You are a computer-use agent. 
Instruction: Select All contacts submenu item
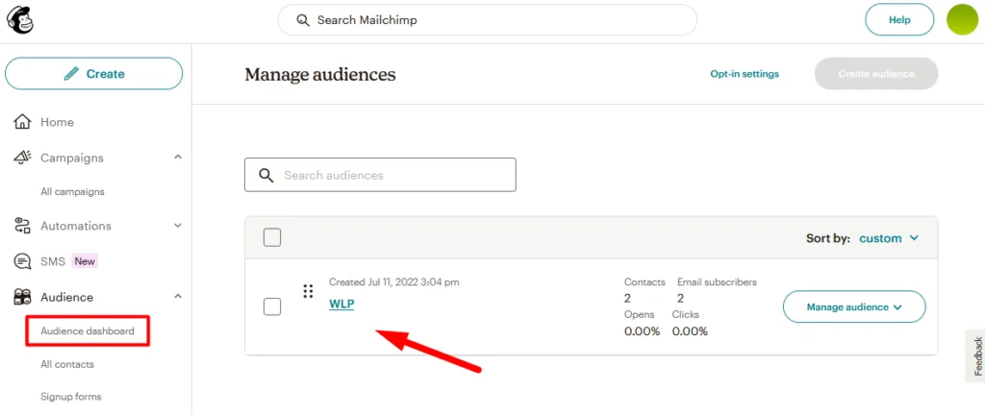67,364
